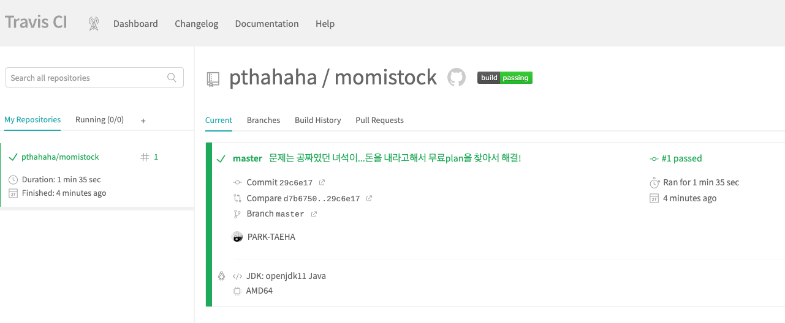Click external-link icon after Commit 29c6e17
The width and height of the screenshot is (785, 323).
click(x=322, y=182)
